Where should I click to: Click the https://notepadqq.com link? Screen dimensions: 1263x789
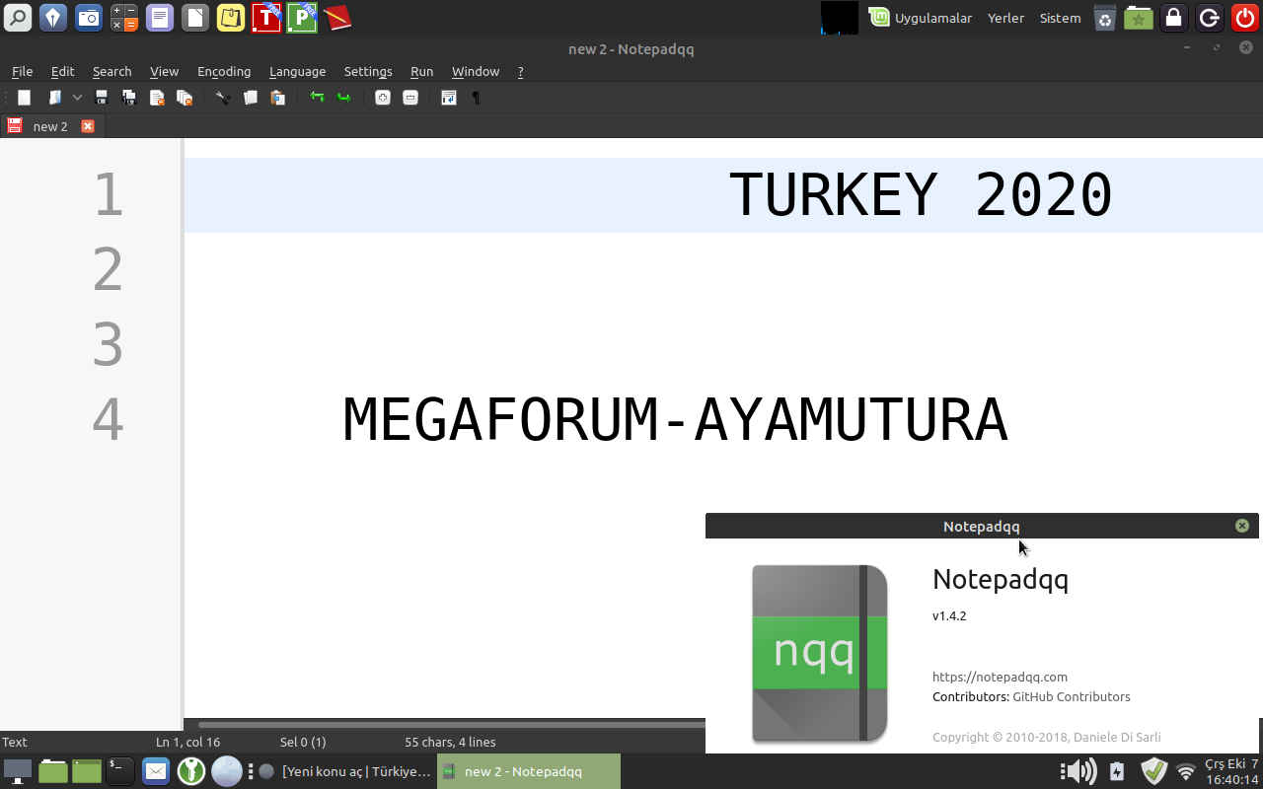(1000, 677)
